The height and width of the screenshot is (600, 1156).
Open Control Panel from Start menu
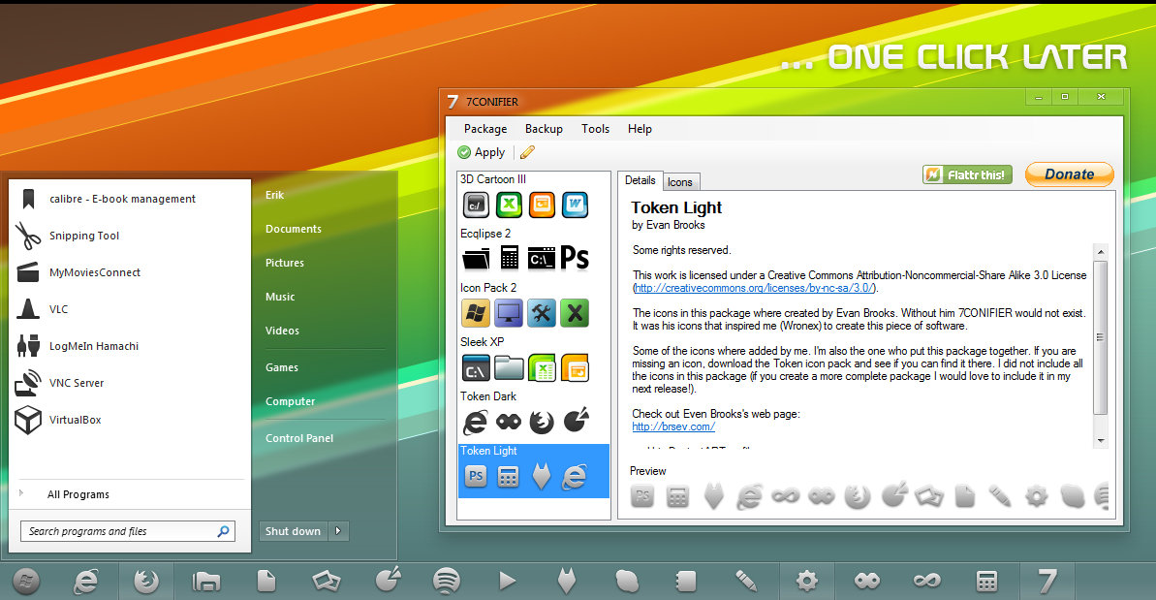(299, 438)
